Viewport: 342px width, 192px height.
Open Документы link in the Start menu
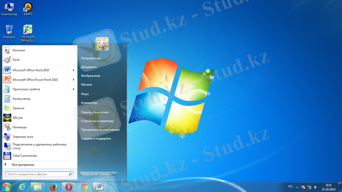point(89,67)
